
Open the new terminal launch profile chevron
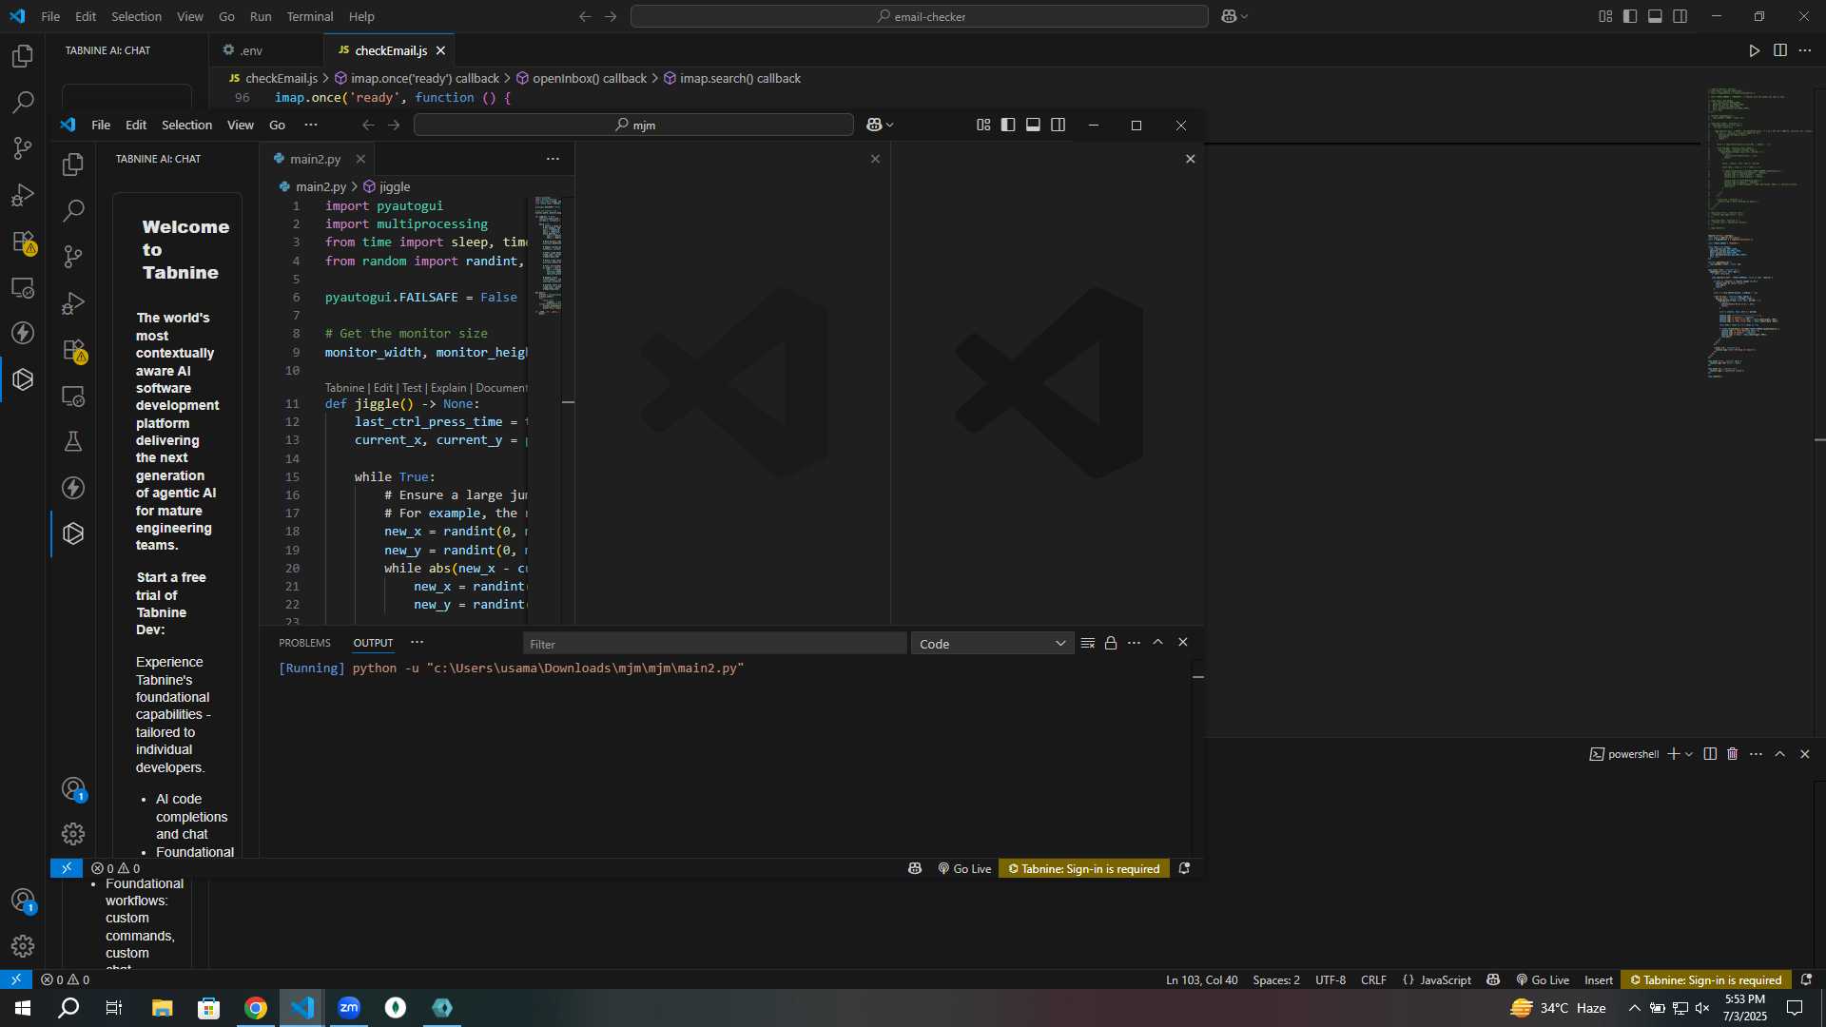point(1689,754)
